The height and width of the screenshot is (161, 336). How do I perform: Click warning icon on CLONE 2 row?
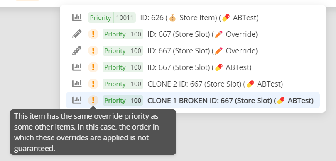[93, 84]
